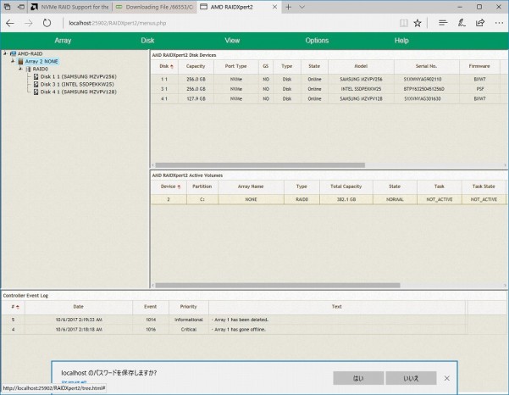Image resolution: width=509 pixels, height=395 pixels.
Task: Open the View menu
Action: coord(232,41)
